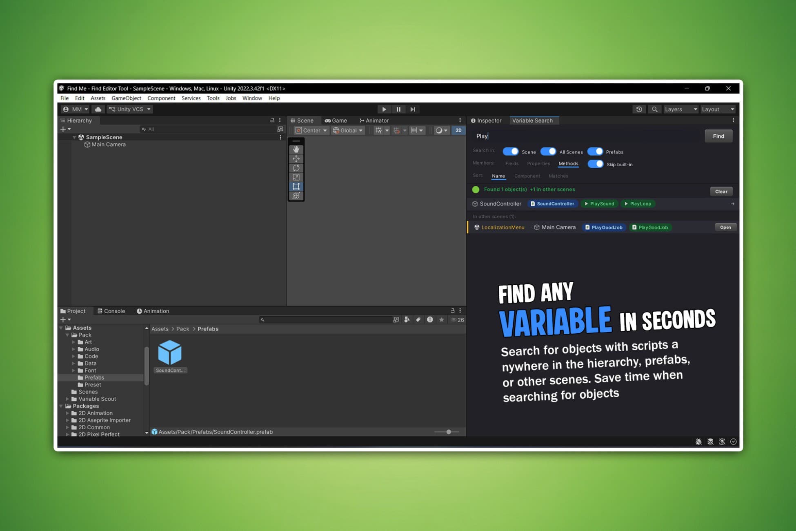Image resolution: width=796 pixels, height=531 pixels.
Task: Expand the Audio folder
Action: (73, 349)
